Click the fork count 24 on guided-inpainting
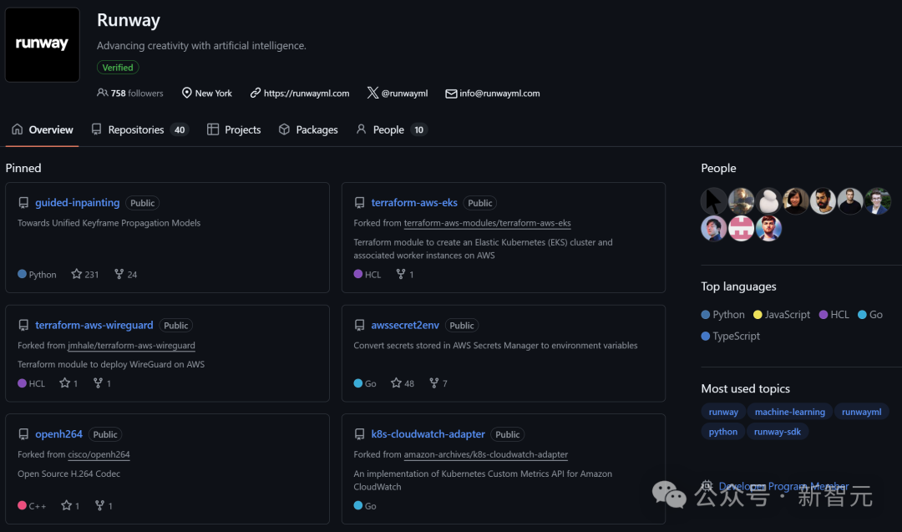The height and width of the screenshot is (532, 902). [x=125, y=274]
